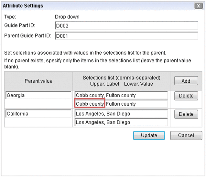This screenshot has width=206, height=177.
Task: Click the Drop down type value text
Action: pyautogui.click(x=67, y=17)
